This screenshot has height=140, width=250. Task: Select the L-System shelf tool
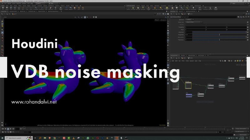click(x=66, y=8)
